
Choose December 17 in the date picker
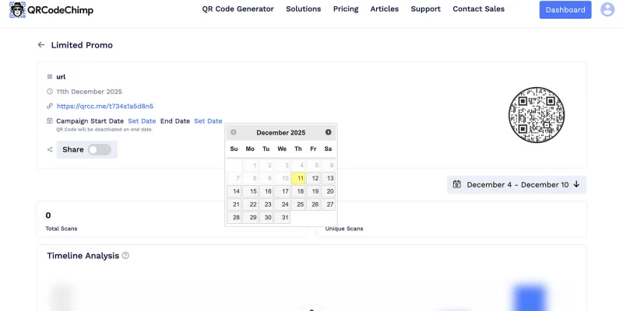tap(282, 191)
